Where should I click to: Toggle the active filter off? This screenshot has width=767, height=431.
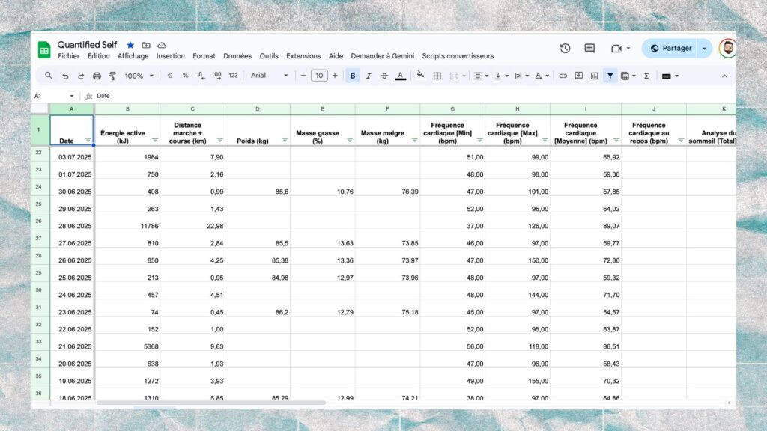(x=609, y=76)
